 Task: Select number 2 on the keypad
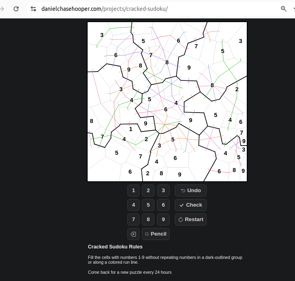click(148, 191)
